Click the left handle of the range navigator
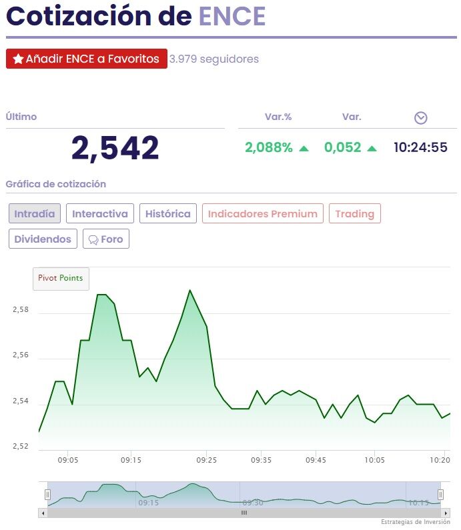Image resolution: width=461 pixels, height=530 pixels. (x=47, y=495)
